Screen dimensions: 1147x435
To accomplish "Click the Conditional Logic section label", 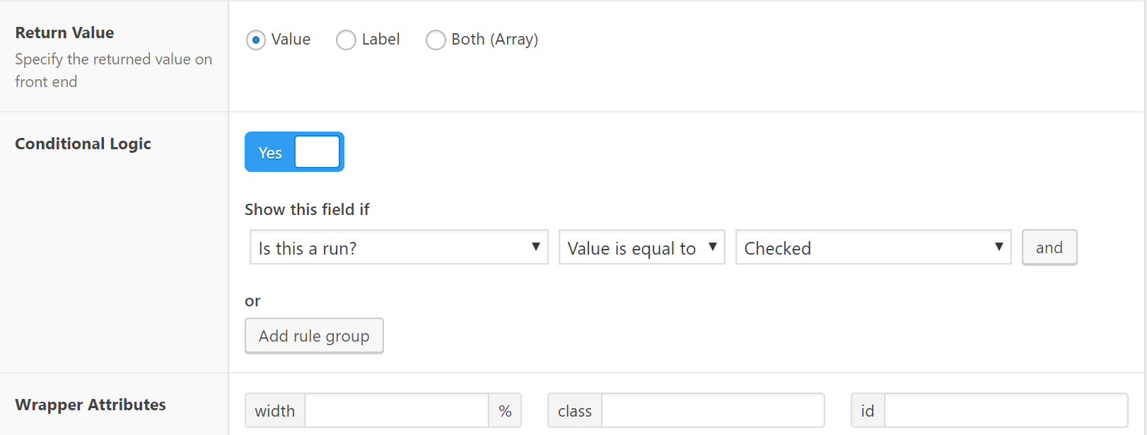I will [x=83, y=144].
